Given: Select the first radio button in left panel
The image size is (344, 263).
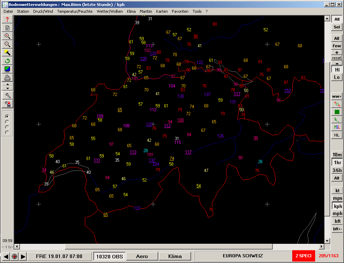Looking at the screenshot, I should click(x=7, y=116).
